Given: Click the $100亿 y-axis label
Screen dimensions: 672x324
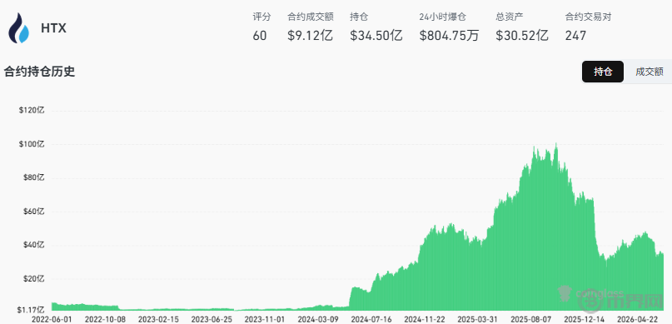Looking at the screenshot, I should click(32, 144).
